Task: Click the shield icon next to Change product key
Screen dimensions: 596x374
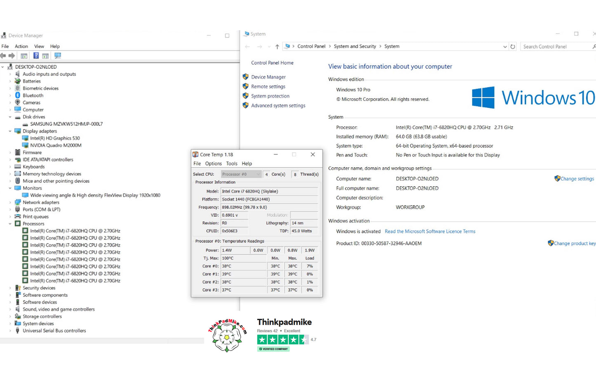Action: click(x=551, y=243)
